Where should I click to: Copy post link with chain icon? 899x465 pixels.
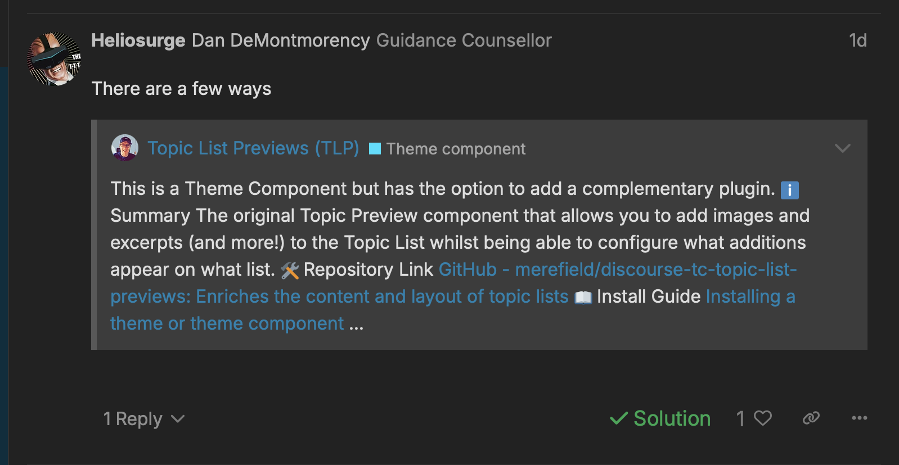(811, 418)
